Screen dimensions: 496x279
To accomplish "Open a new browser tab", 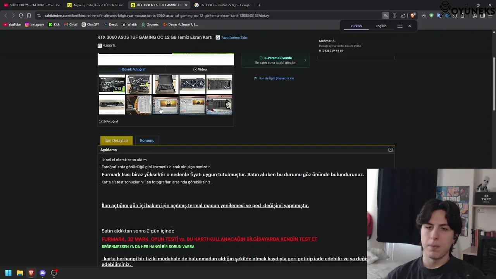I will tap(259, 5).
